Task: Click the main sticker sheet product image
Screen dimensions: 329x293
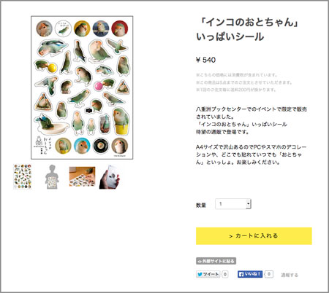Action: pos(82,87)
